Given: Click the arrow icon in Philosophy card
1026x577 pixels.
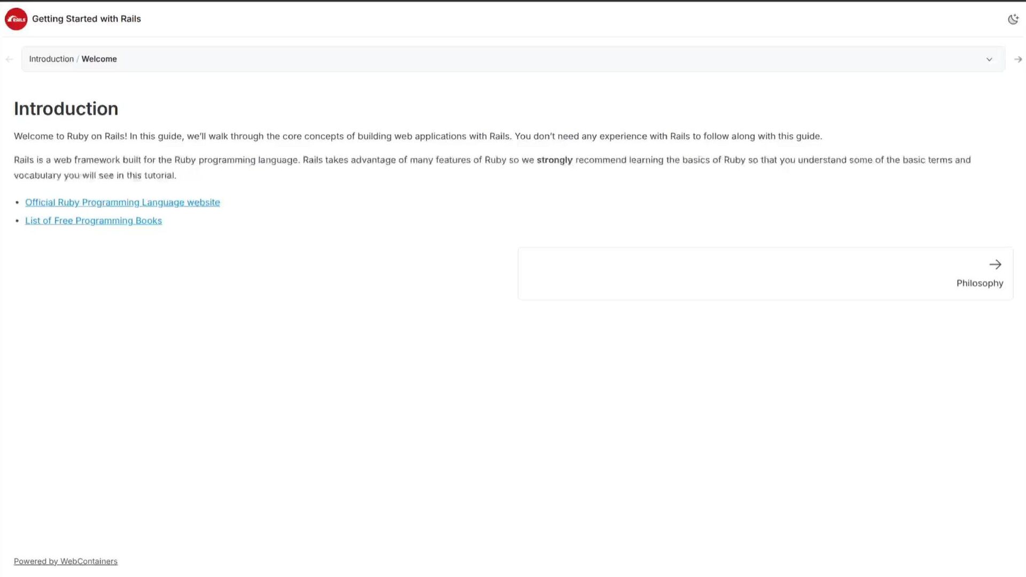Looking at the screenshot, I should coord(994,264).
